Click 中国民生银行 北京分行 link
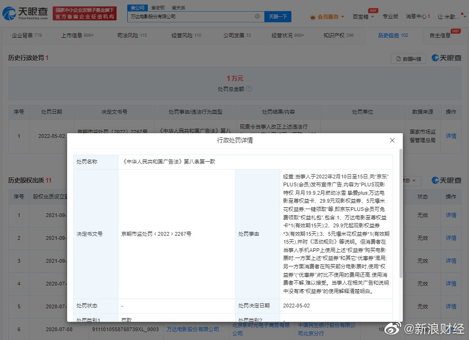Viewport: 469px width, 340px height. [327, 329]
